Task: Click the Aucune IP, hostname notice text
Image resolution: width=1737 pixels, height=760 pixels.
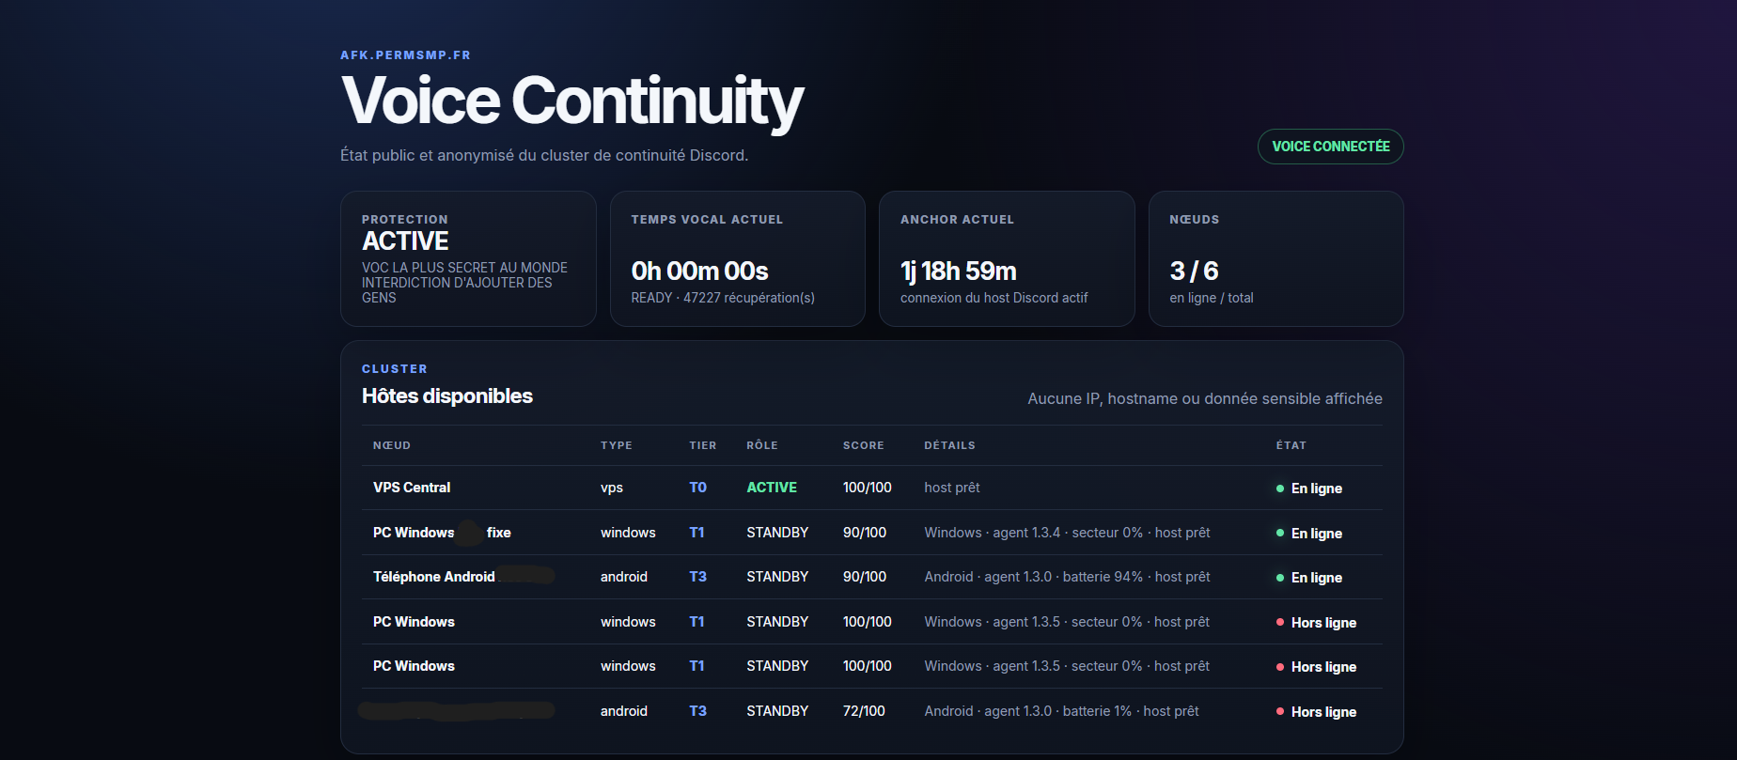Action: coord(1205,398)
